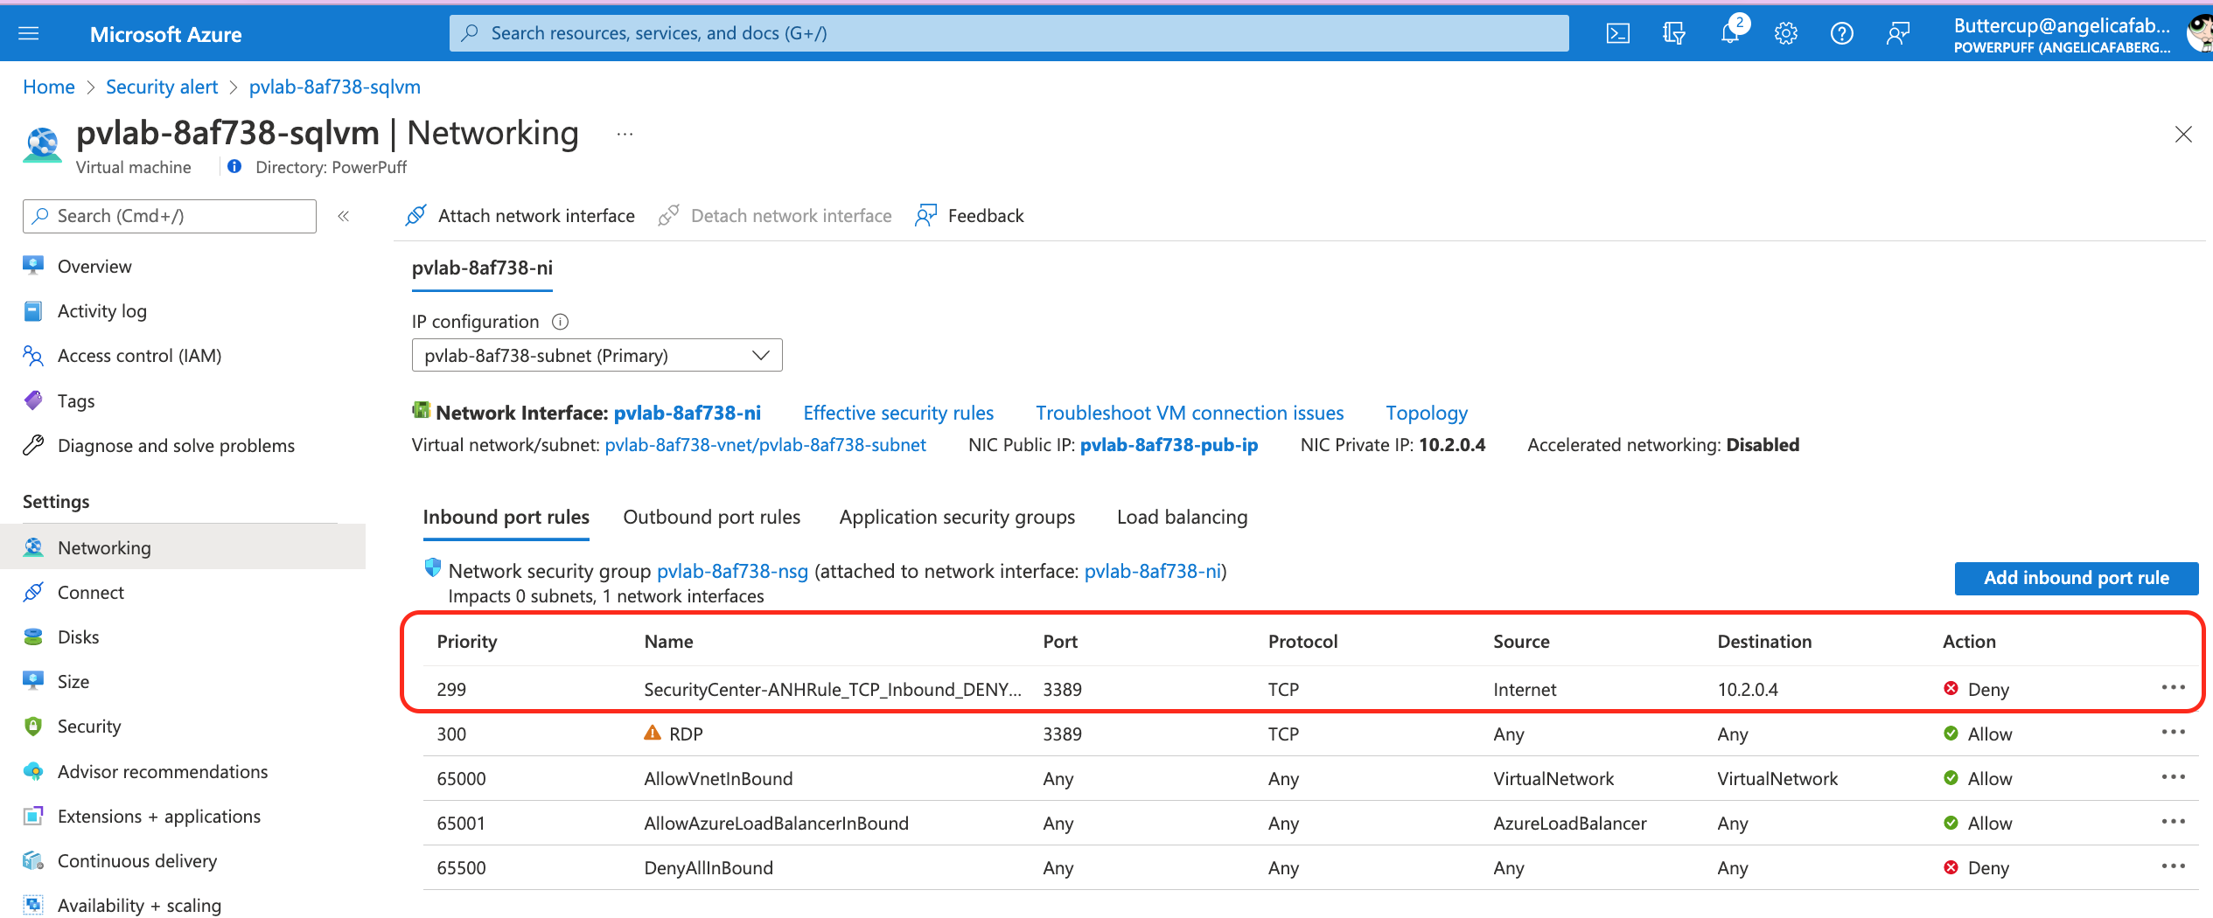
Task: Click the sidebar search field
Action: click(x=170, y=216)
